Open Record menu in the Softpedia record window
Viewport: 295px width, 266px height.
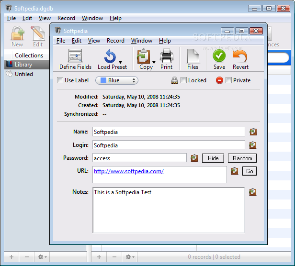pyautogui.click(x=115, y=41)
